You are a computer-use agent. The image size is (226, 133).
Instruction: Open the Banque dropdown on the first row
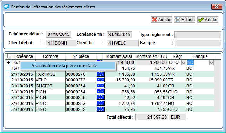pyautogui.click(x=211, y=63)
